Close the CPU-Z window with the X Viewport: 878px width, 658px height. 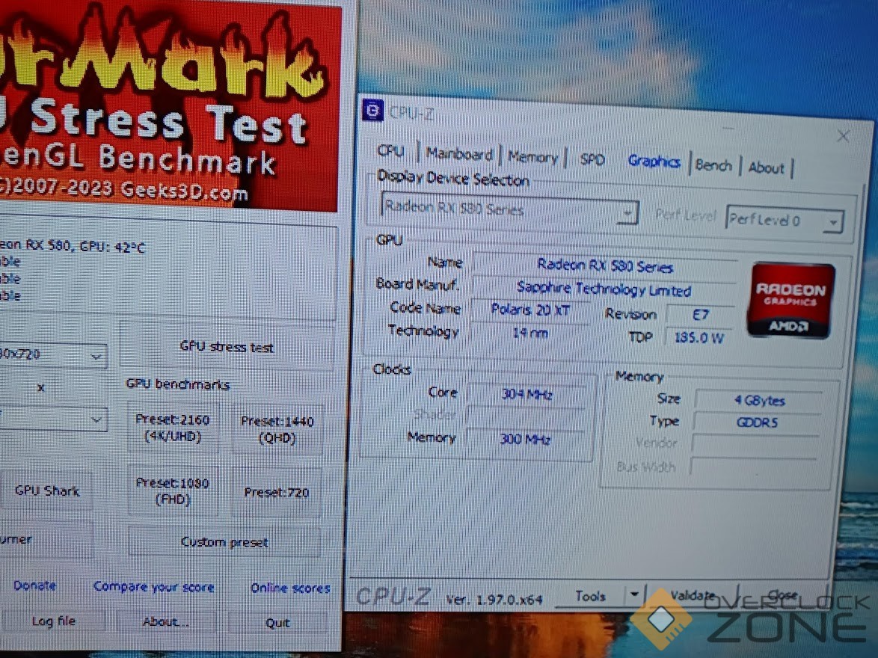pyautogui.click(x=843, y=136)
